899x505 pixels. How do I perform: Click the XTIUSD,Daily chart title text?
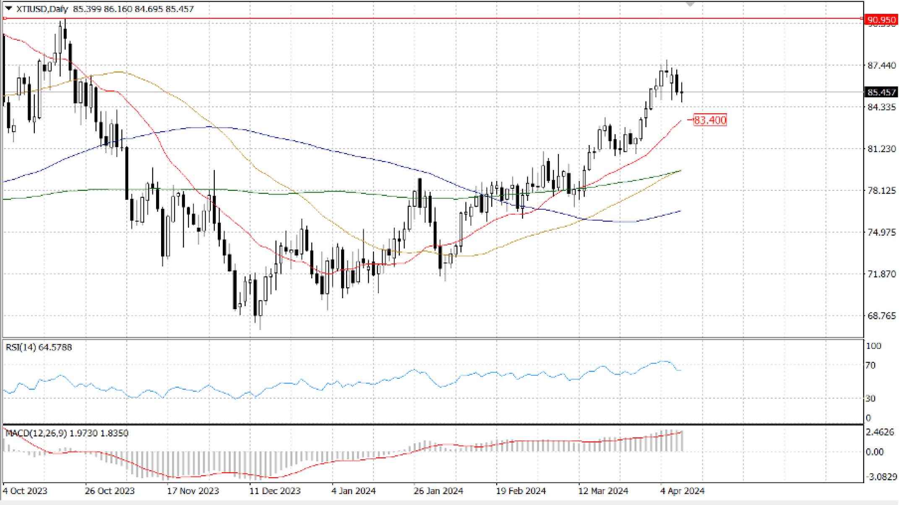coord(42,9)
